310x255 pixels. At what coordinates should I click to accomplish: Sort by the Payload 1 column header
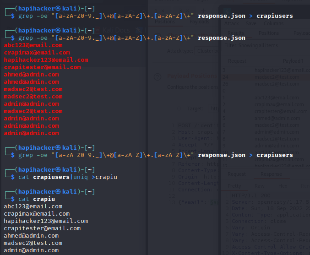tap(293, 60)
